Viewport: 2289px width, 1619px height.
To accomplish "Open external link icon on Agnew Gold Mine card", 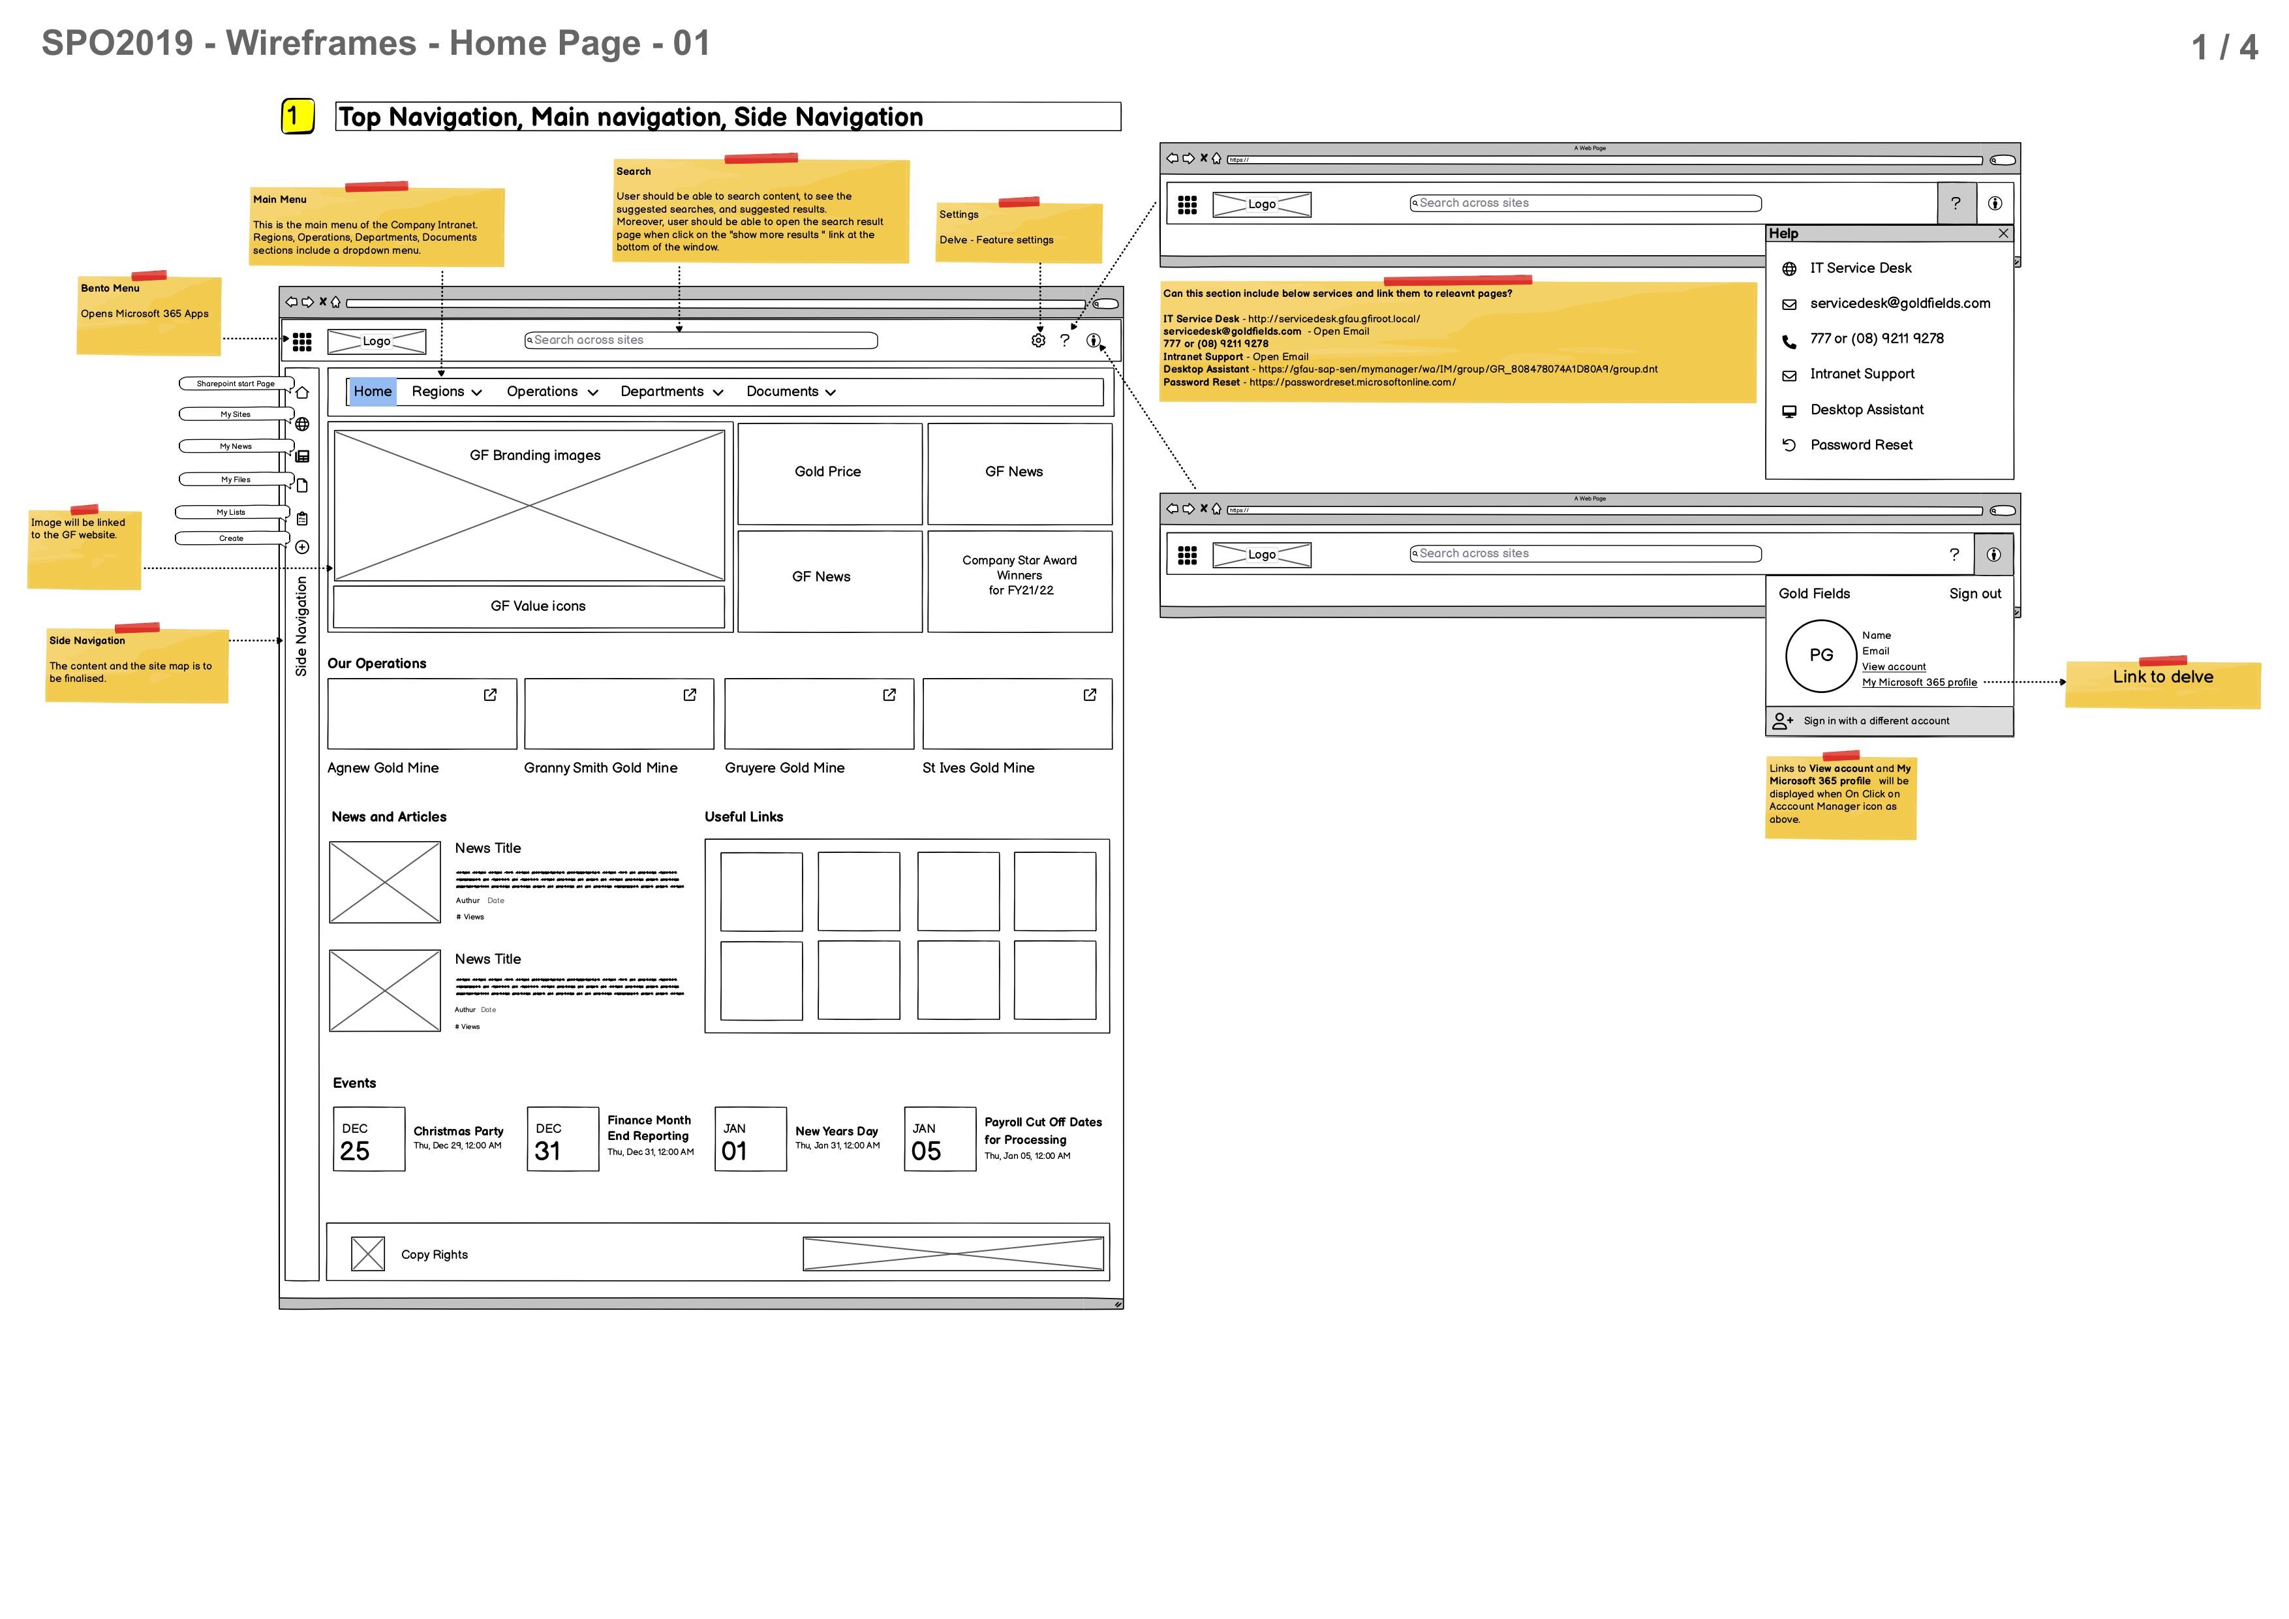I will [x=489, y=695].
